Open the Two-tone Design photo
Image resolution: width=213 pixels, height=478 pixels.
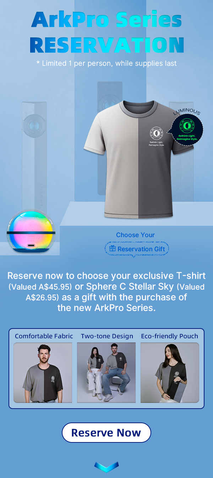point(106,373)
